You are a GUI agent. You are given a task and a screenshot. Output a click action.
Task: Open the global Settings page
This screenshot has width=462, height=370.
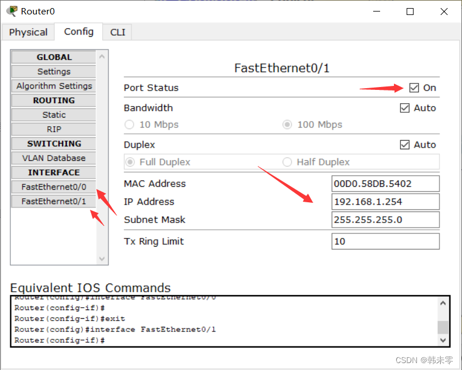pyautogui.click(x=53, y=71)
